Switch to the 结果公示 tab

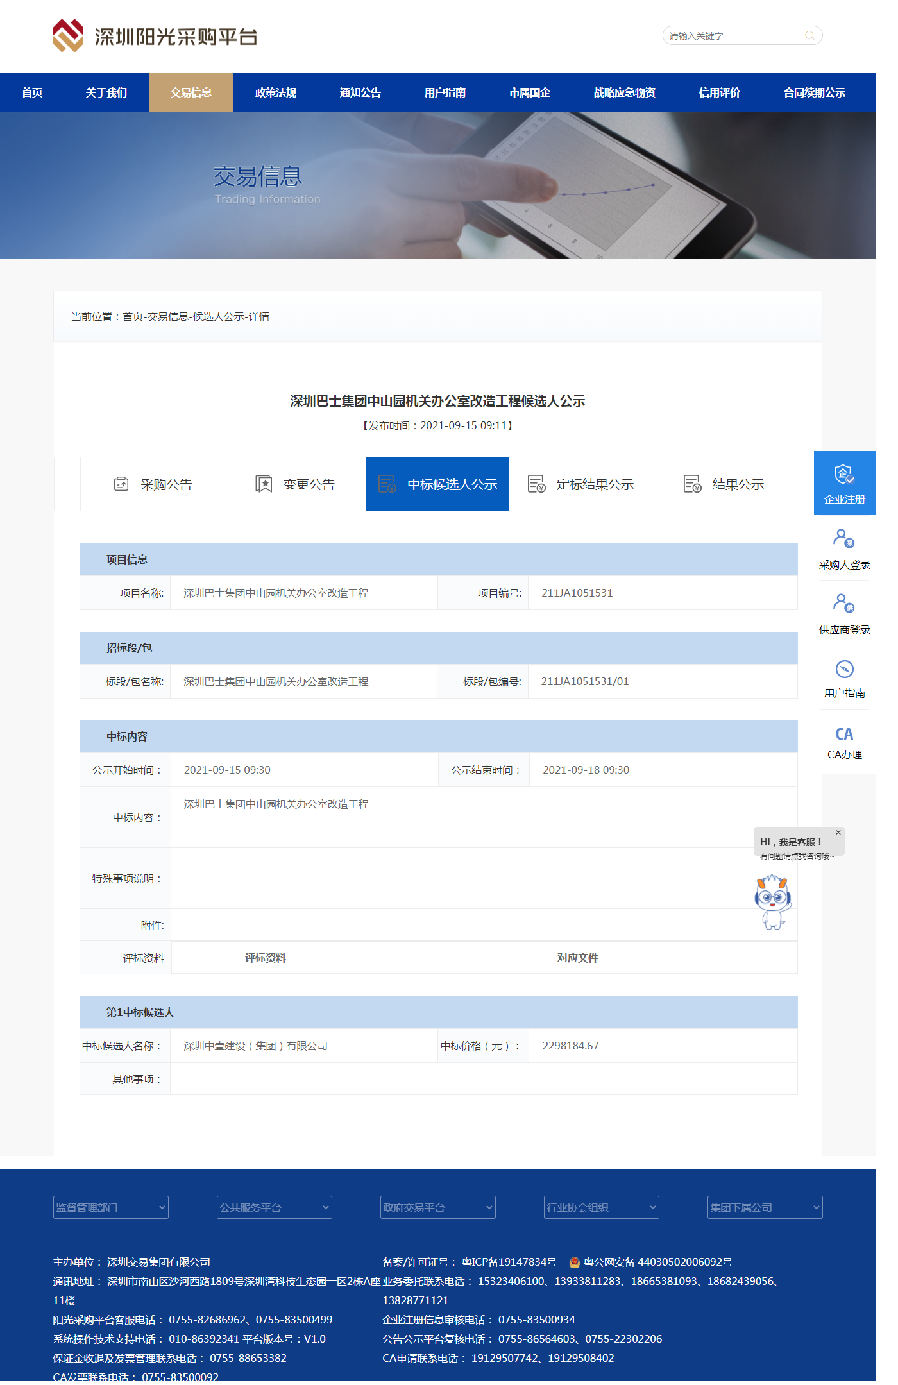pos(724,484)
